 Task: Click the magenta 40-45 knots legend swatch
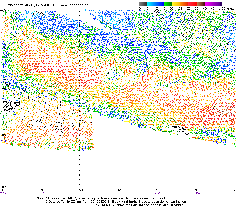(x=209, y=4)
